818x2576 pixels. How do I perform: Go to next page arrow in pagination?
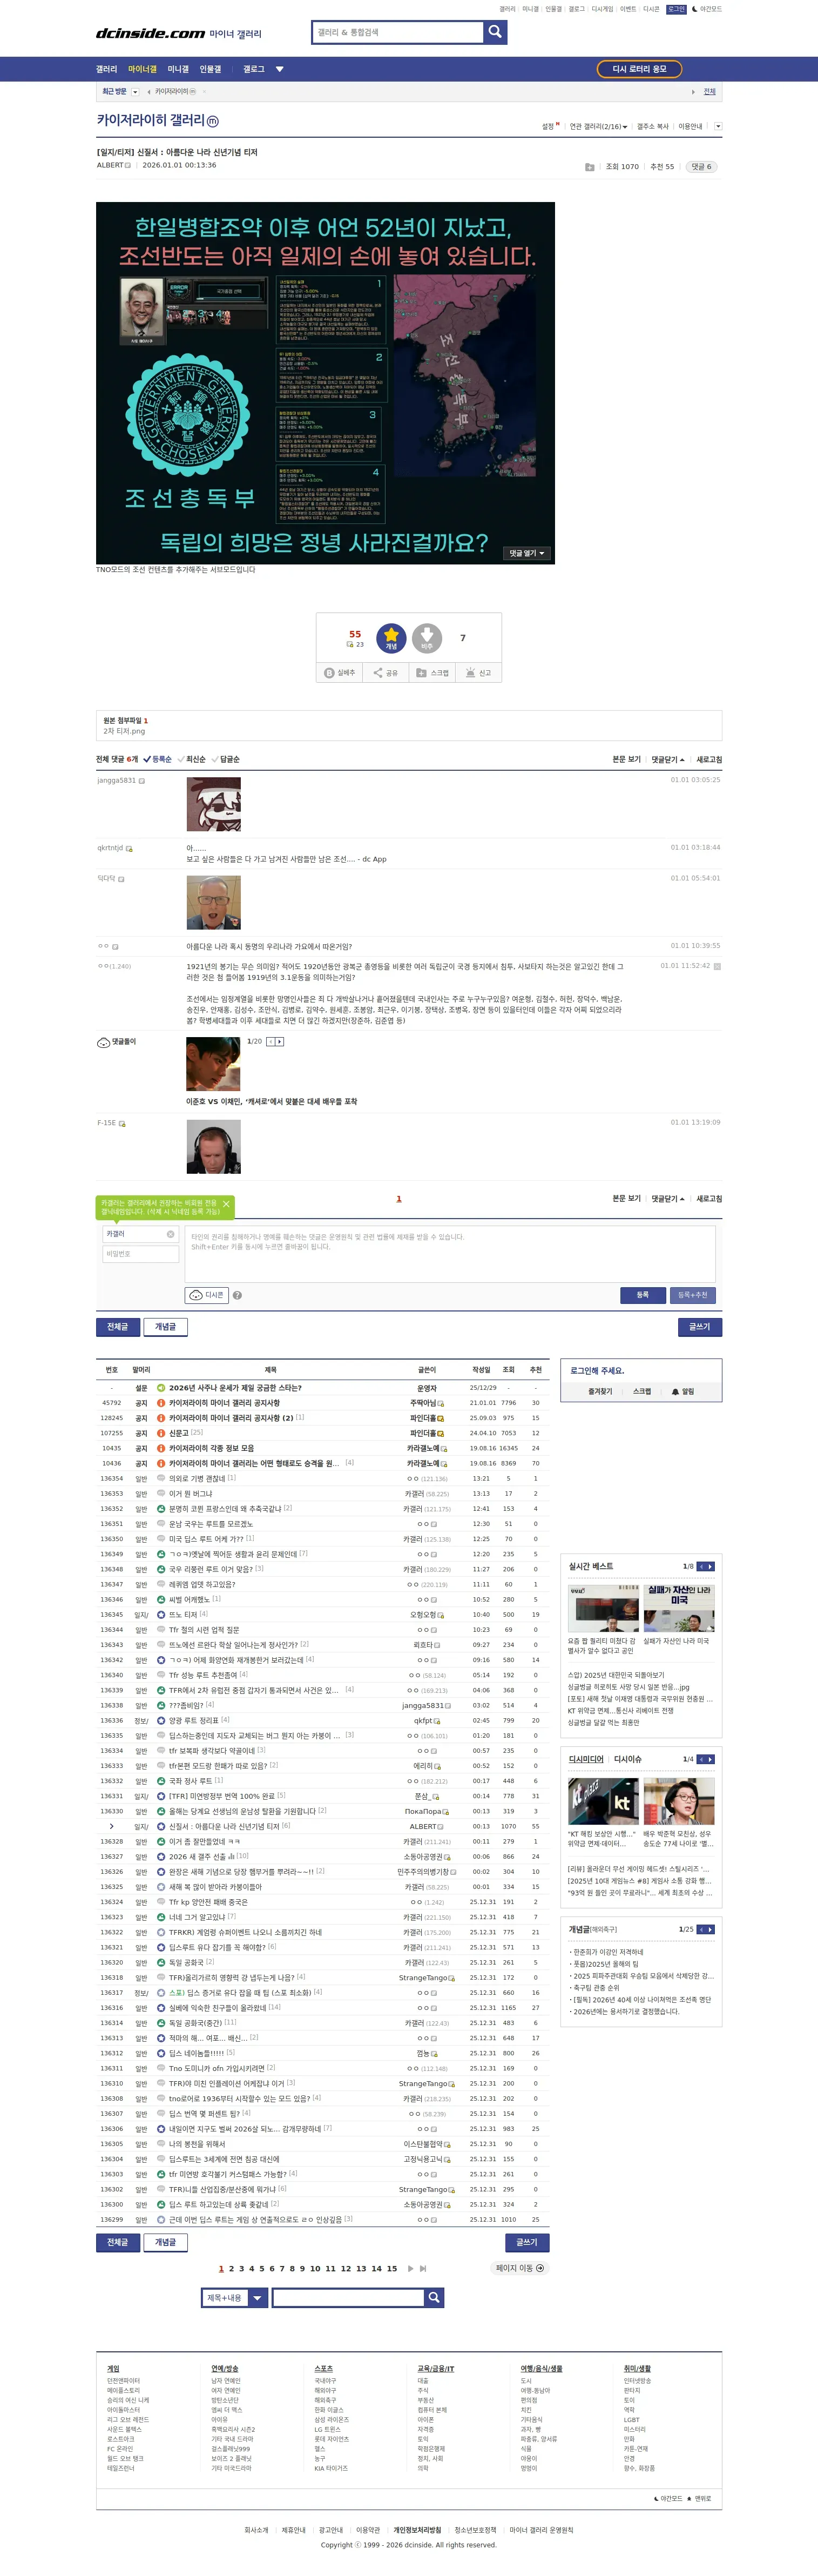[410, 2268]
